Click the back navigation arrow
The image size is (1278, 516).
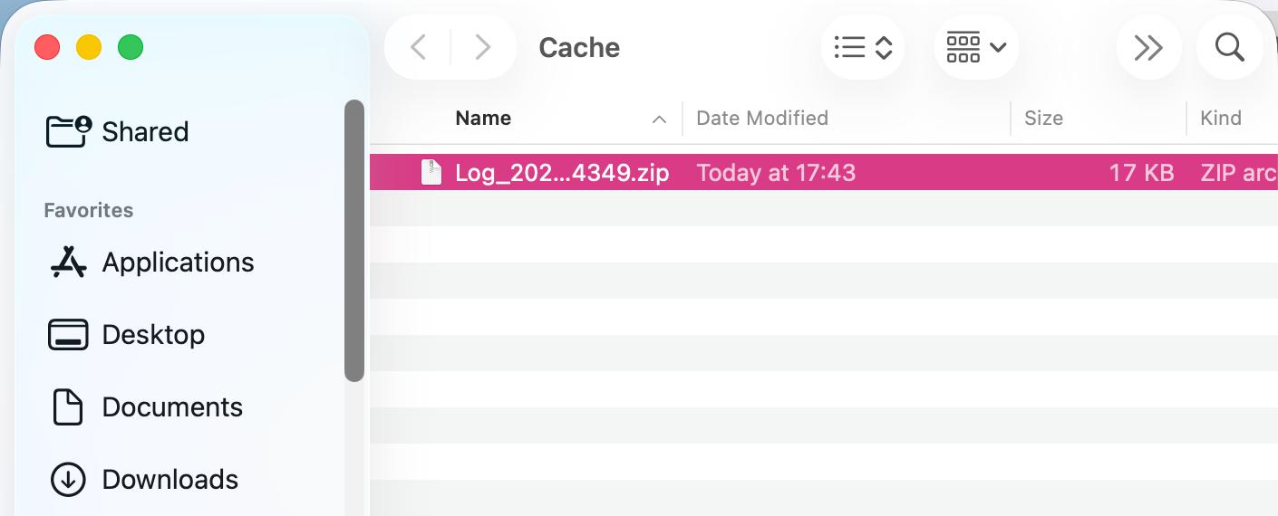click(418, 47)
